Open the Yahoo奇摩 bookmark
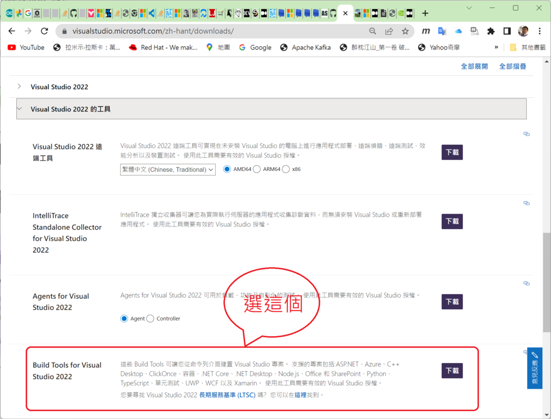551x419 pixels. [x=439, y=47]
